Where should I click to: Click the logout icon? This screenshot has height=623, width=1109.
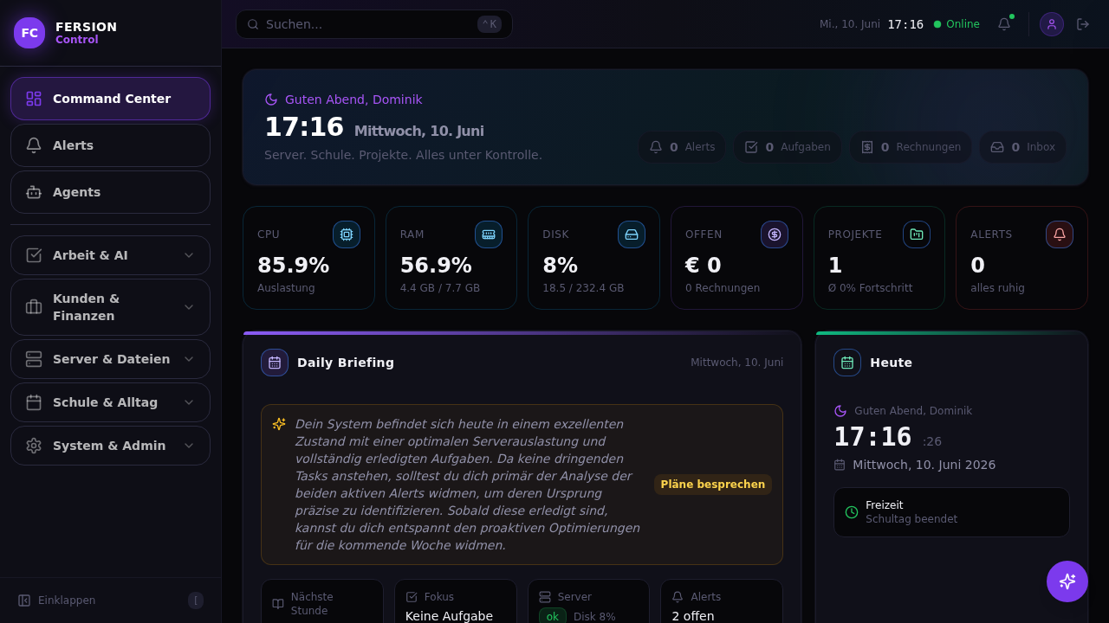(1083, 24)
